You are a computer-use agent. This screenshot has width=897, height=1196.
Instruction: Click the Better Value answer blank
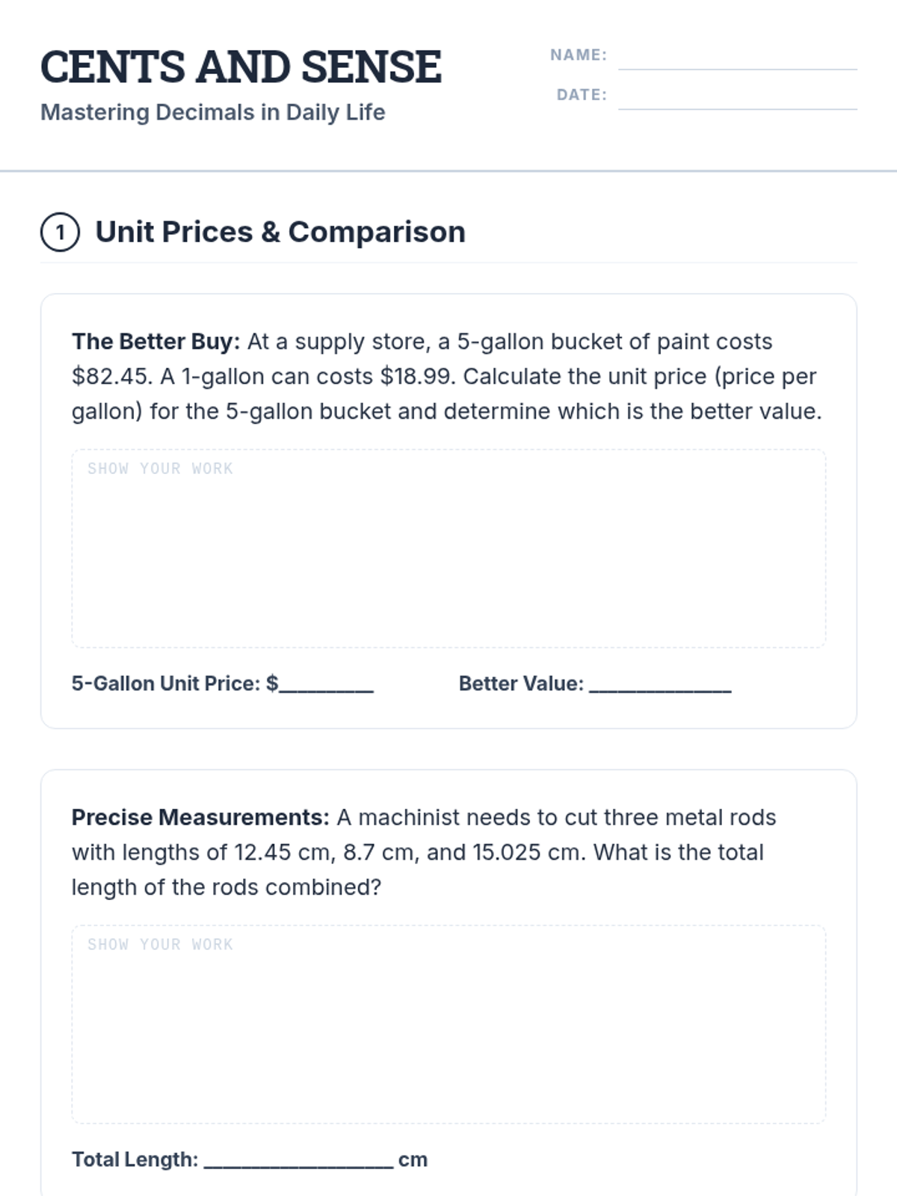pyautogui.click(x=660, y=685)
